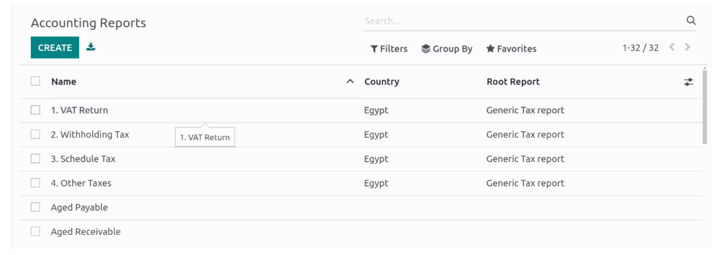Viewport: 727px width, 255px height.
Task: Open the optional columns settings icon
Action: (688, 82)
